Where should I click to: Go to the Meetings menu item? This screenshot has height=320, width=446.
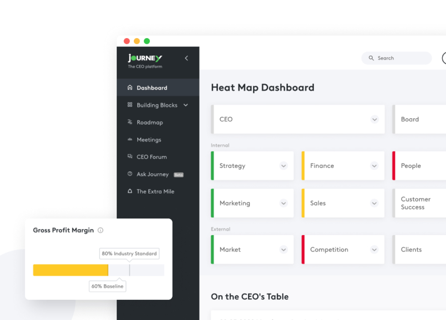click(149, 139)
